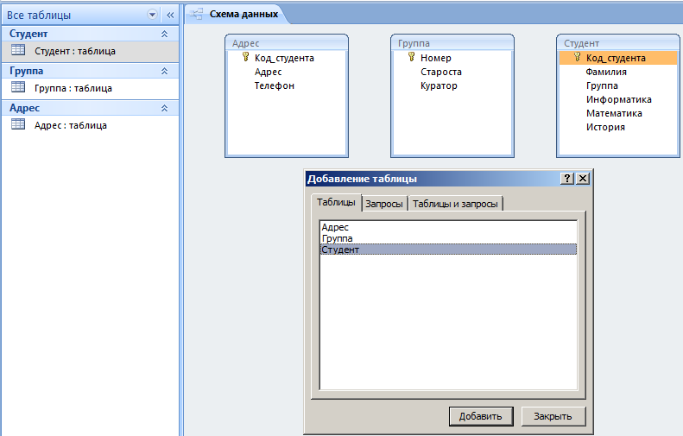683x436 pixels.
Task: Select Адрес field in Адрес table box
Action: coord(269,72)
